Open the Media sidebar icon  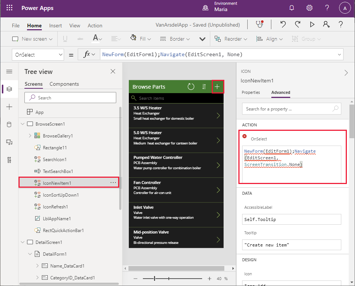click(9, 142)
